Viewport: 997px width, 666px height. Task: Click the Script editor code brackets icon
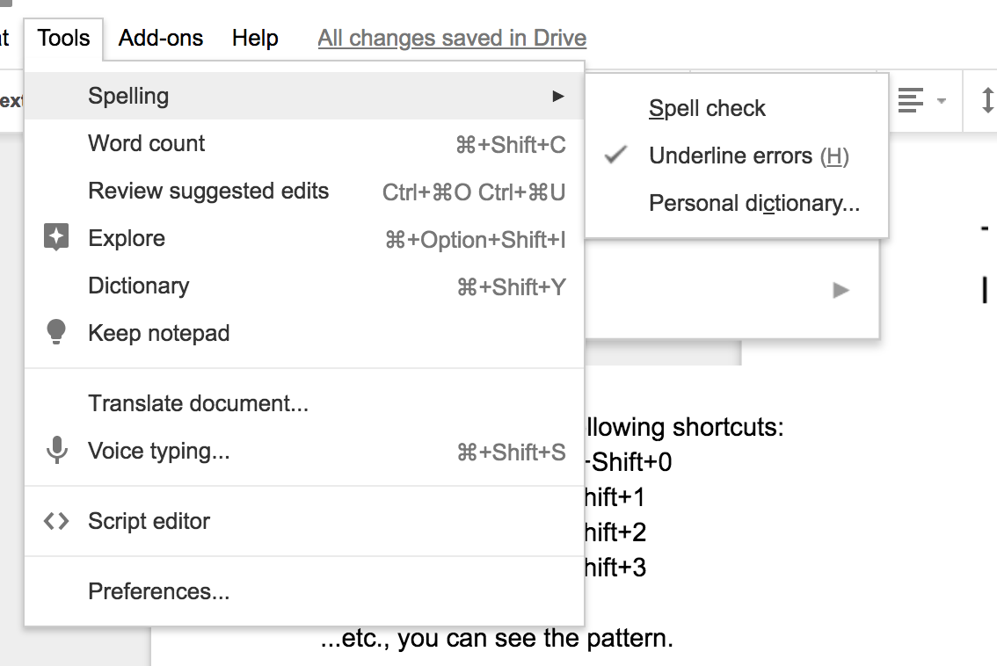point(56,521)
